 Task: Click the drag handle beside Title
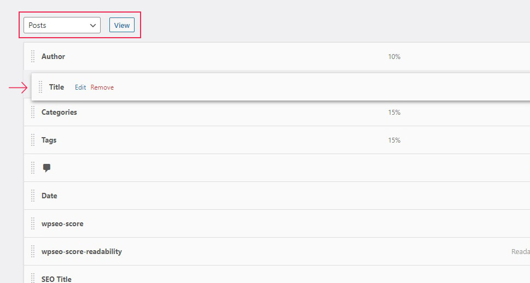40,87
